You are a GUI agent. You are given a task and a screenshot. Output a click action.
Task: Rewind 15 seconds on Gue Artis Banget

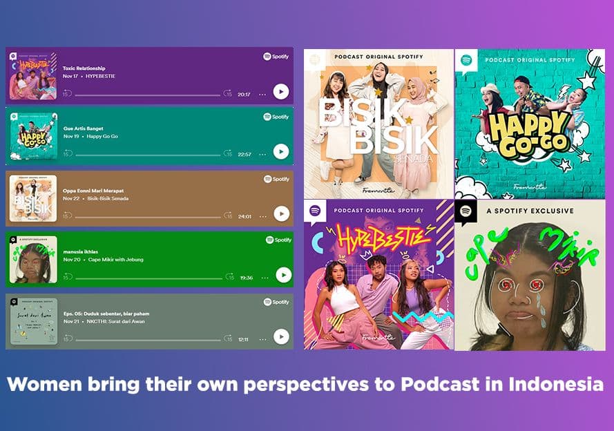(x=68, y=153)
